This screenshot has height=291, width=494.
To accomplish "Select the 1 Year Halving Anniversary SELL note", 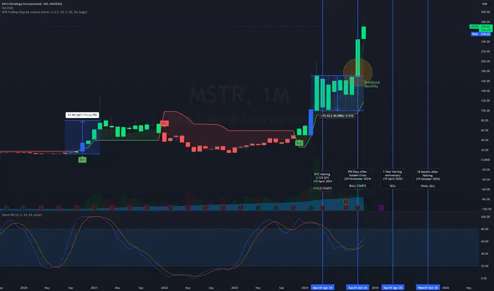I will 393,179.
